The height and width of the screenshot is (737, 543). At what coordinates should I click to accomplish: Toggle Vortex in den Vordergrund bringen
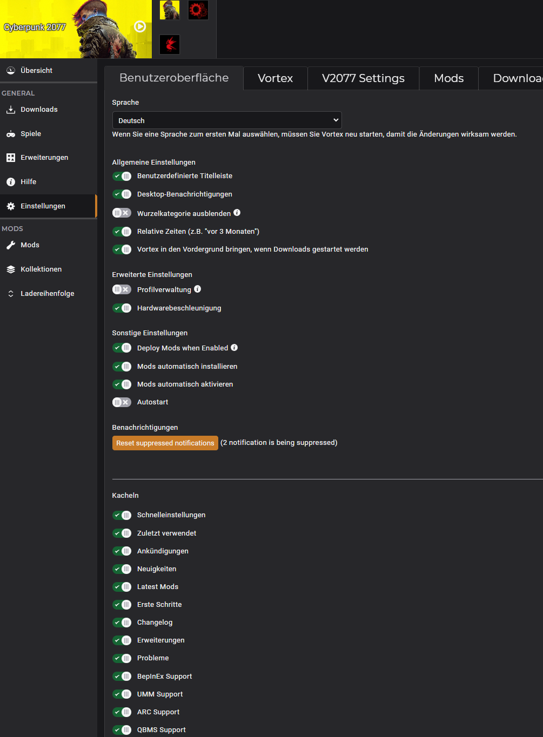coord(122,249)
